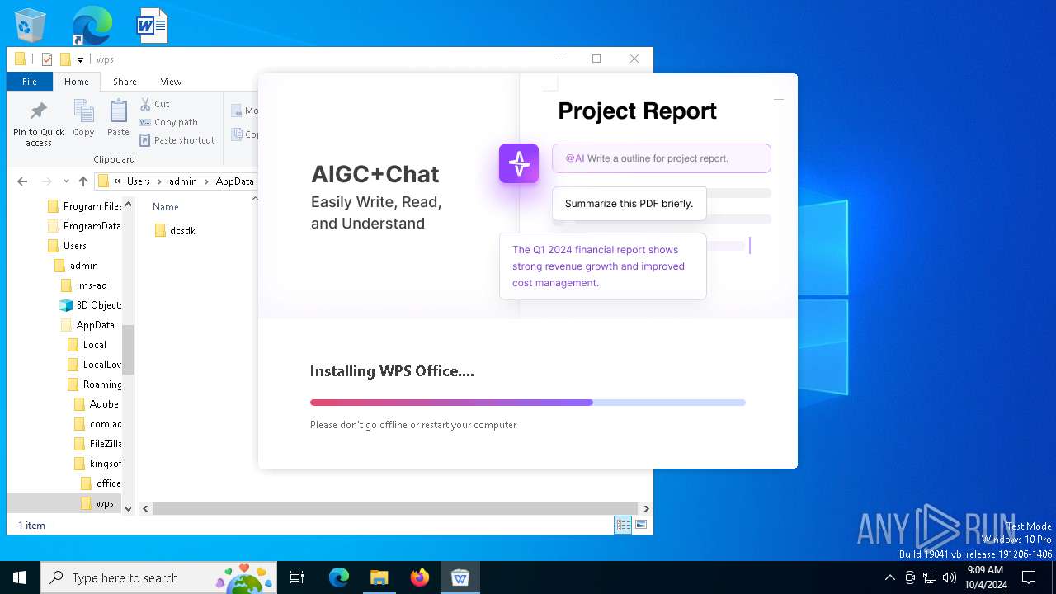Select FileZilla folder in tree
The image size is (1056, 594).
[97, 444]
